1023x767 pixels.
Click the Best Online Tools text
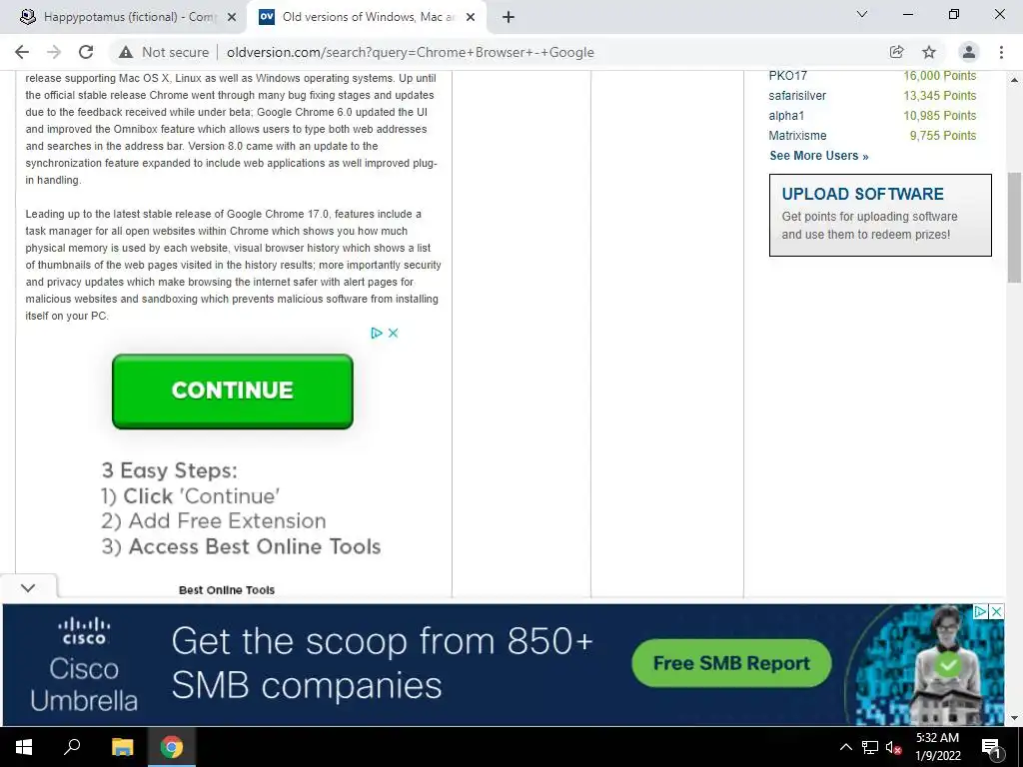(227, 590)
